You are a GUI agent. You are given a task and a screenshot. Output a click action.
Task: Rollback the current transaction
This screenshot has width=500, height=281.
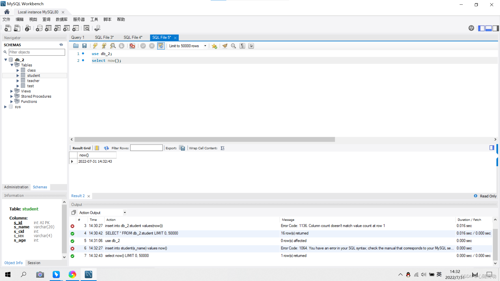tap(152, 46)
